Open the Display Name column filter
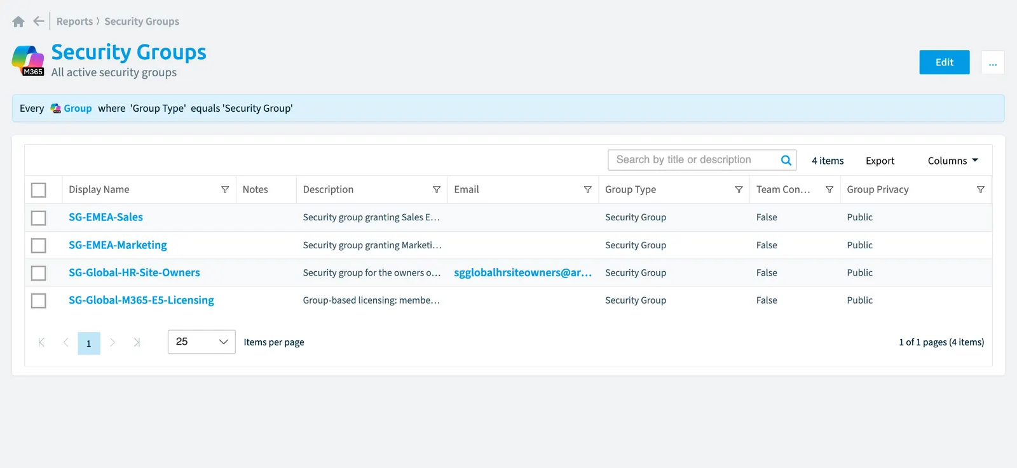 [x=225, y=189]
